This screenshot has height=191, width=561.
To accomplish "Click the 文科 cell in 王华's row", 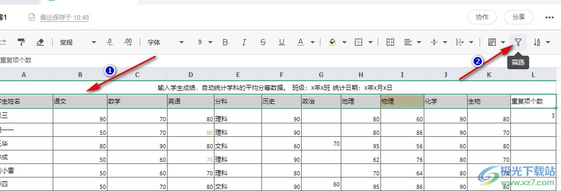I will click(238, 144).
